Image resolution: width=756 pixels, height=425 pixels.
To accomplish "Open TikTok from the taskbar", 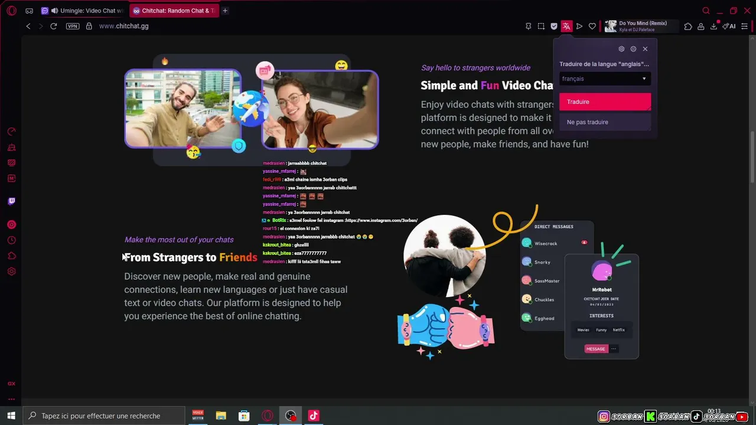I will 314,416.
